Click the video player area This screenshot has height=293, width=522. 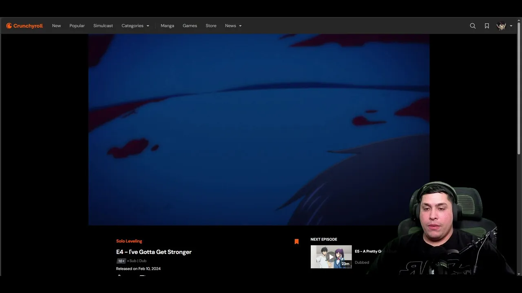pos(259,129)
